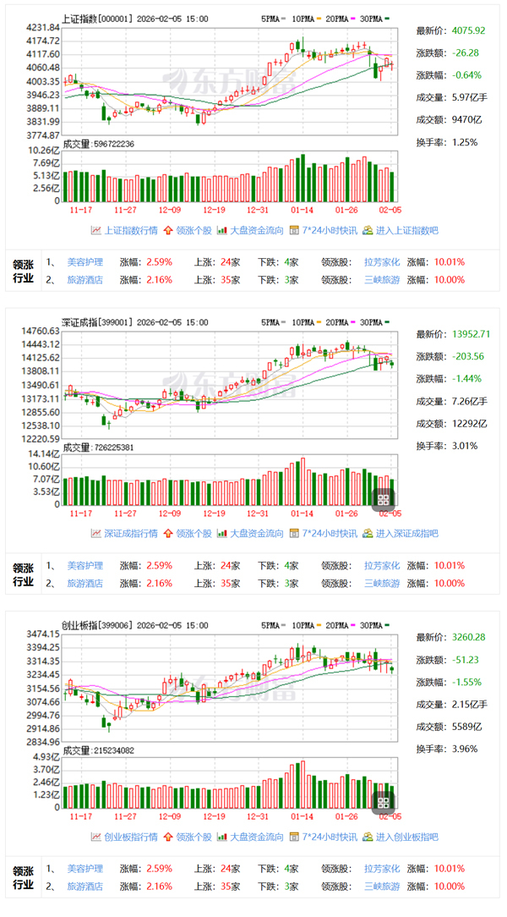The height and width of the screenshot is (917, 507).
Task: Open 大盘资金流向 under 创业板指
Action: (x=256, y=837)
